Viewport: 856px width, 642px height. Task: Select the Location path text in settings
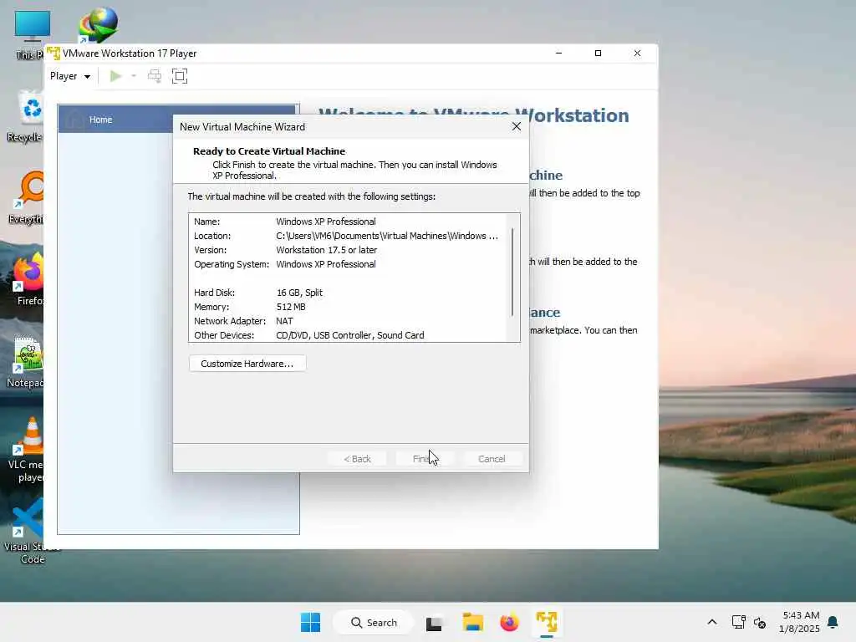[386, 236]
